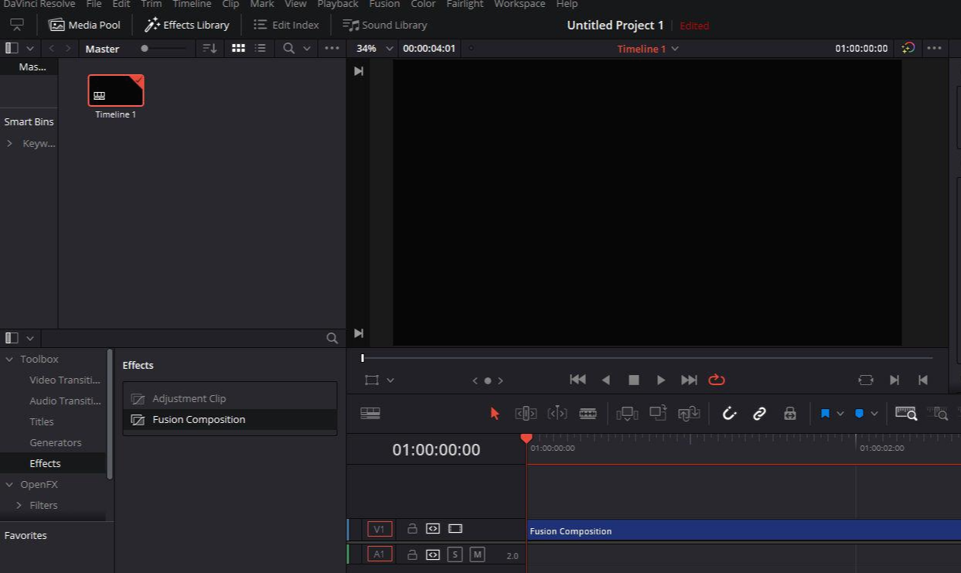Select the Trim Edit Mode tool
The height and width of the screenshot is (573, 961).
click(x=526, y=414)
